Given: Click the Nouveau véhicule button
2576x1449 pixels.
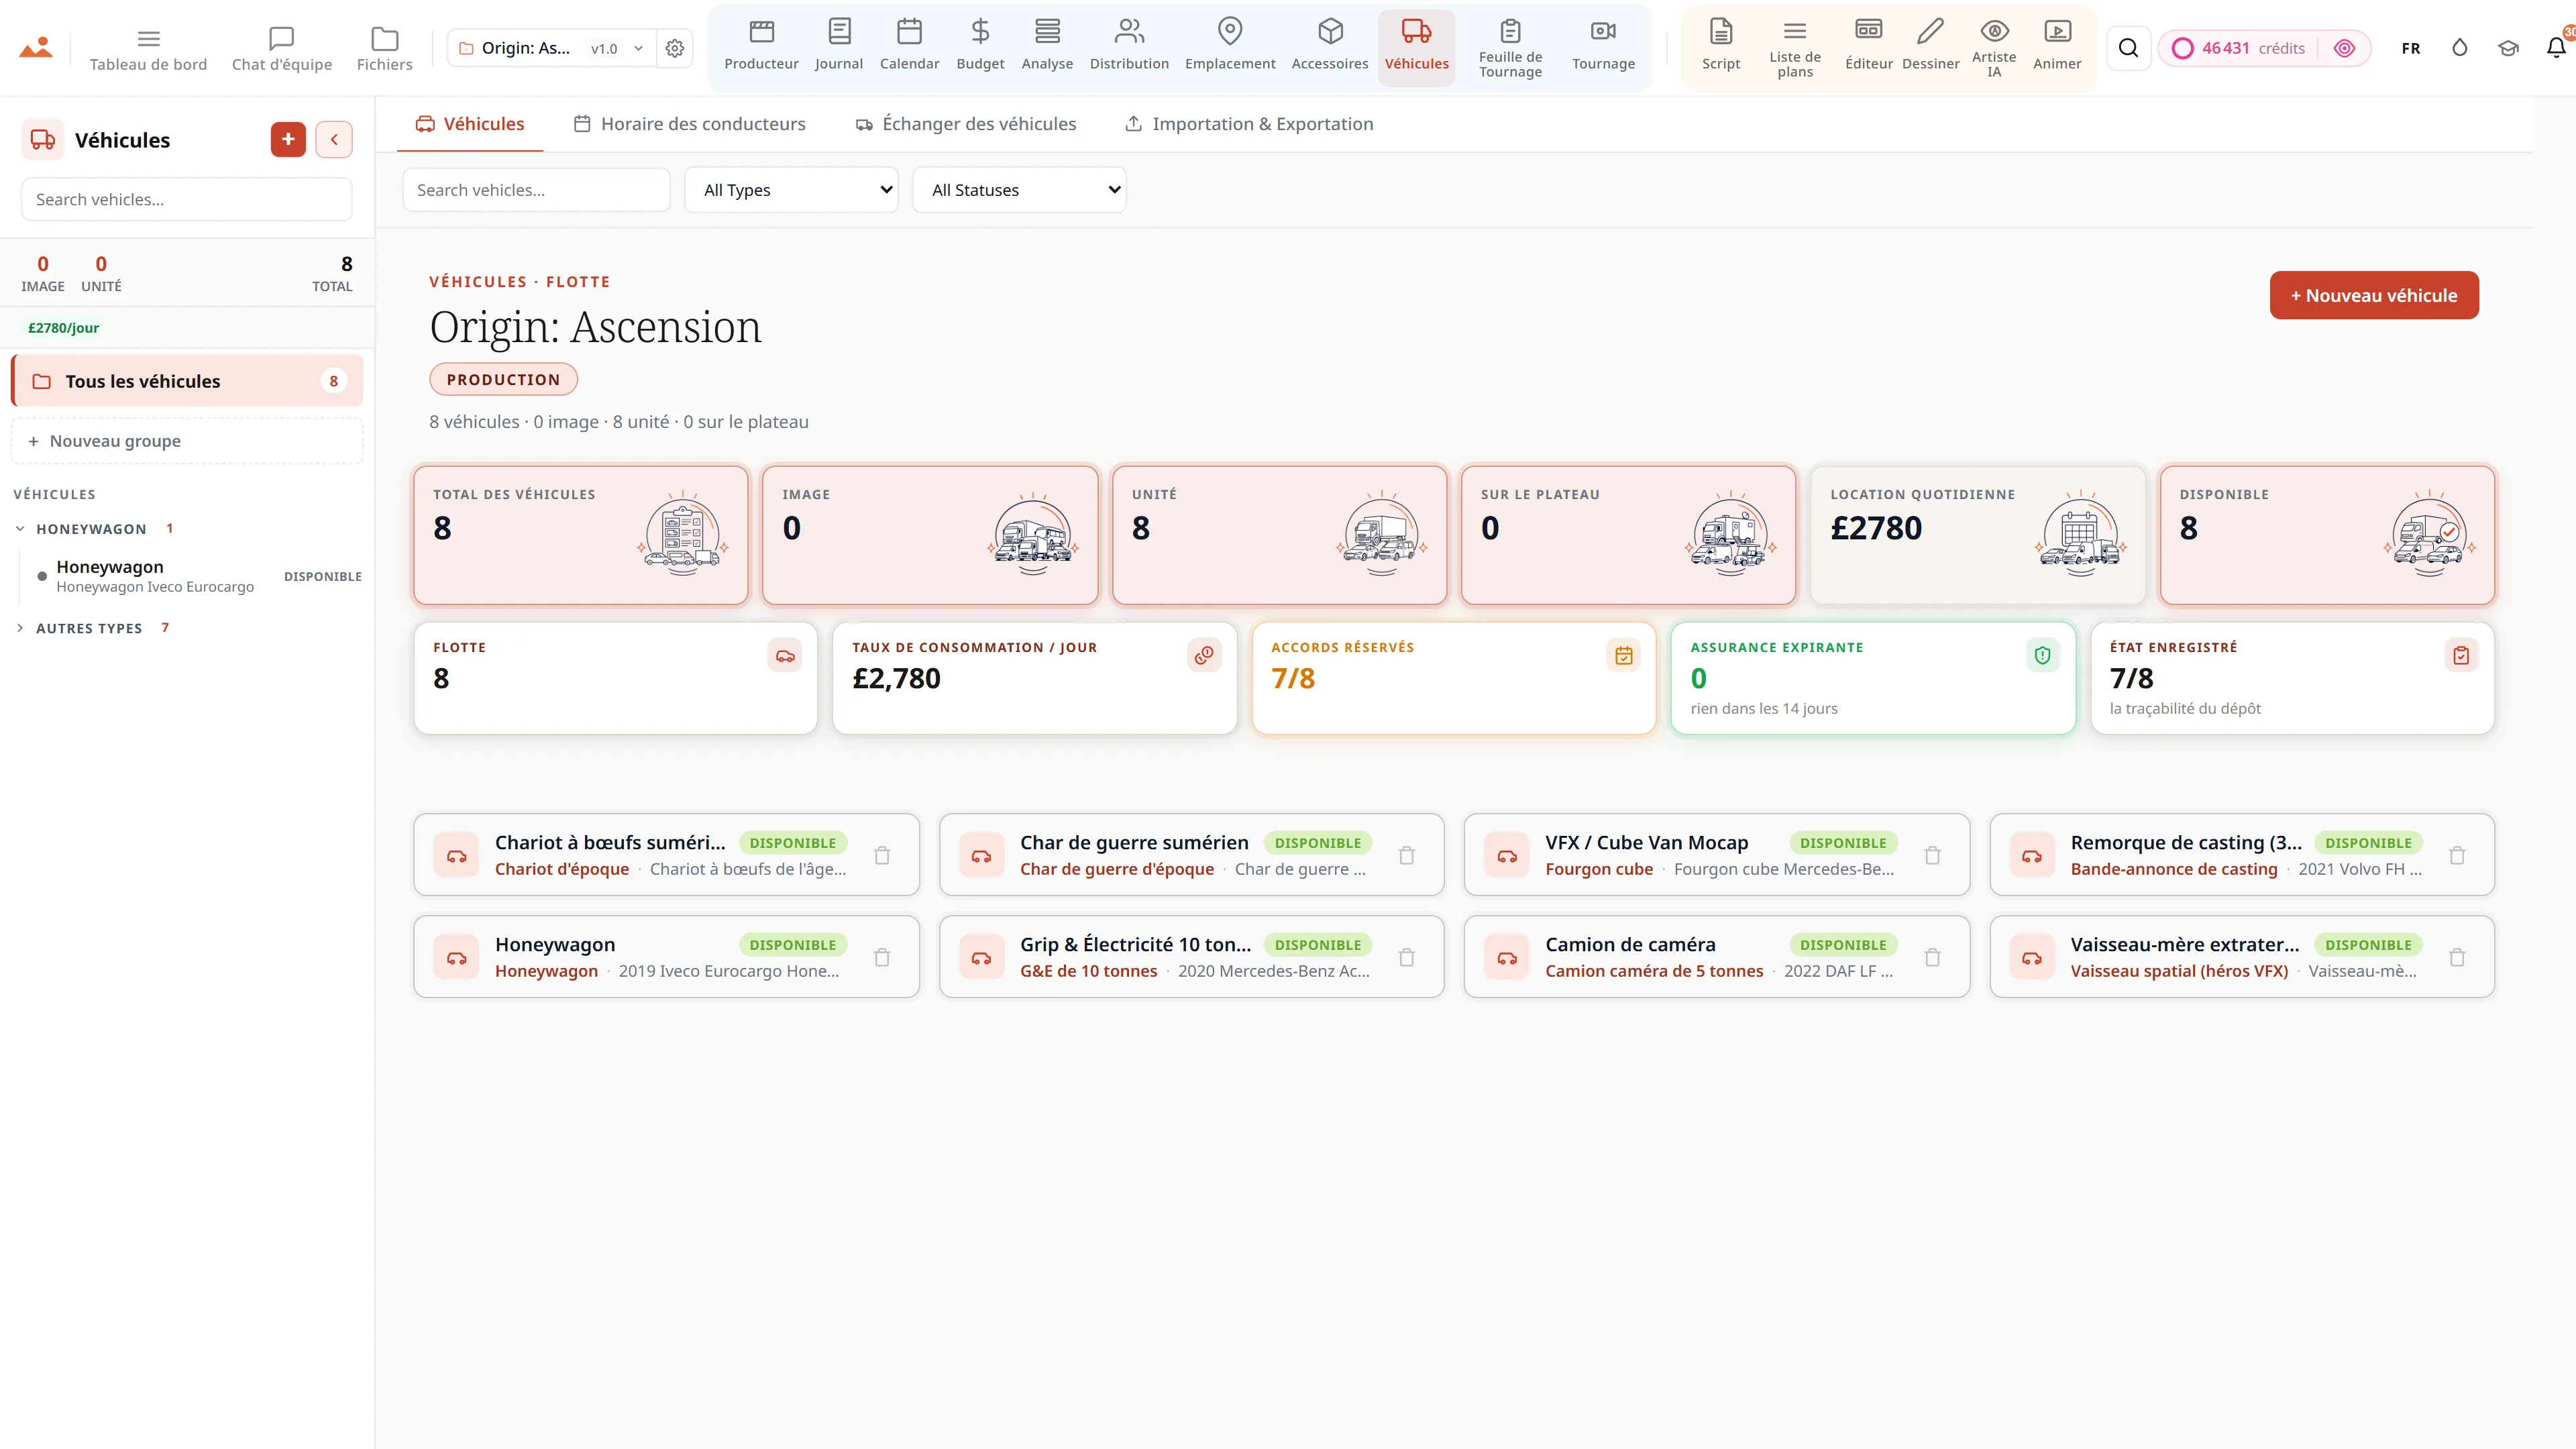Looking at the screenshot, I should [2374, 295].
